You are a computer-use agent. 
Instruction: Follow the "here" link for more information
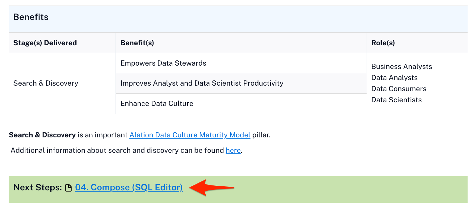tap(233, 151)
